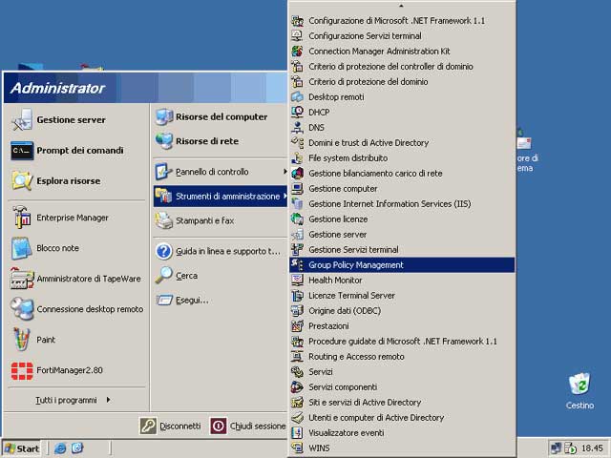Open Stampanti e fax icon
Image resolution: width=611 pixels, height=458 pixels.
(164, 220)
